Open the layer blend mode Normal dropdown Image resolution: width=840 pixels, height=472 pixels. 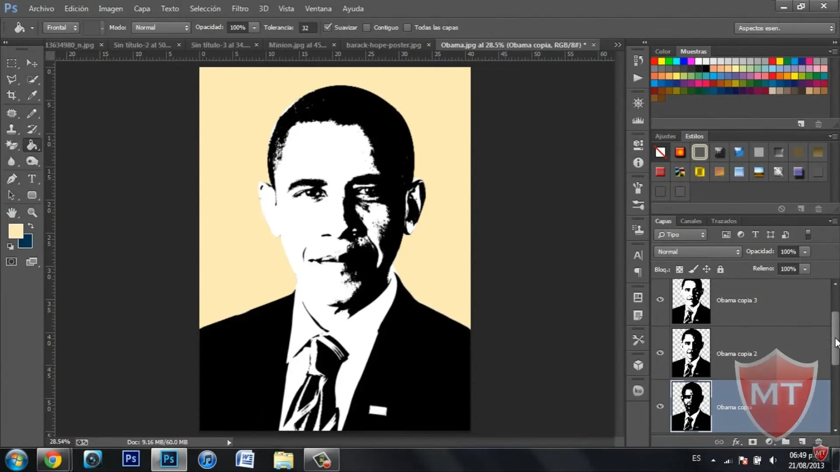click(x=698, y=252)
